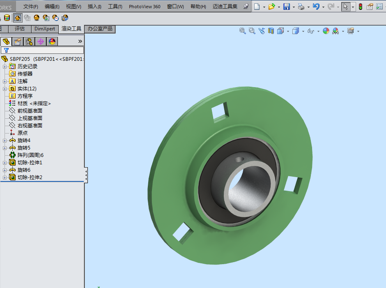The height and width of the screenshot is (288, 386).
Task: Open PhotoView 360 menu
Action: pos(145,7)
